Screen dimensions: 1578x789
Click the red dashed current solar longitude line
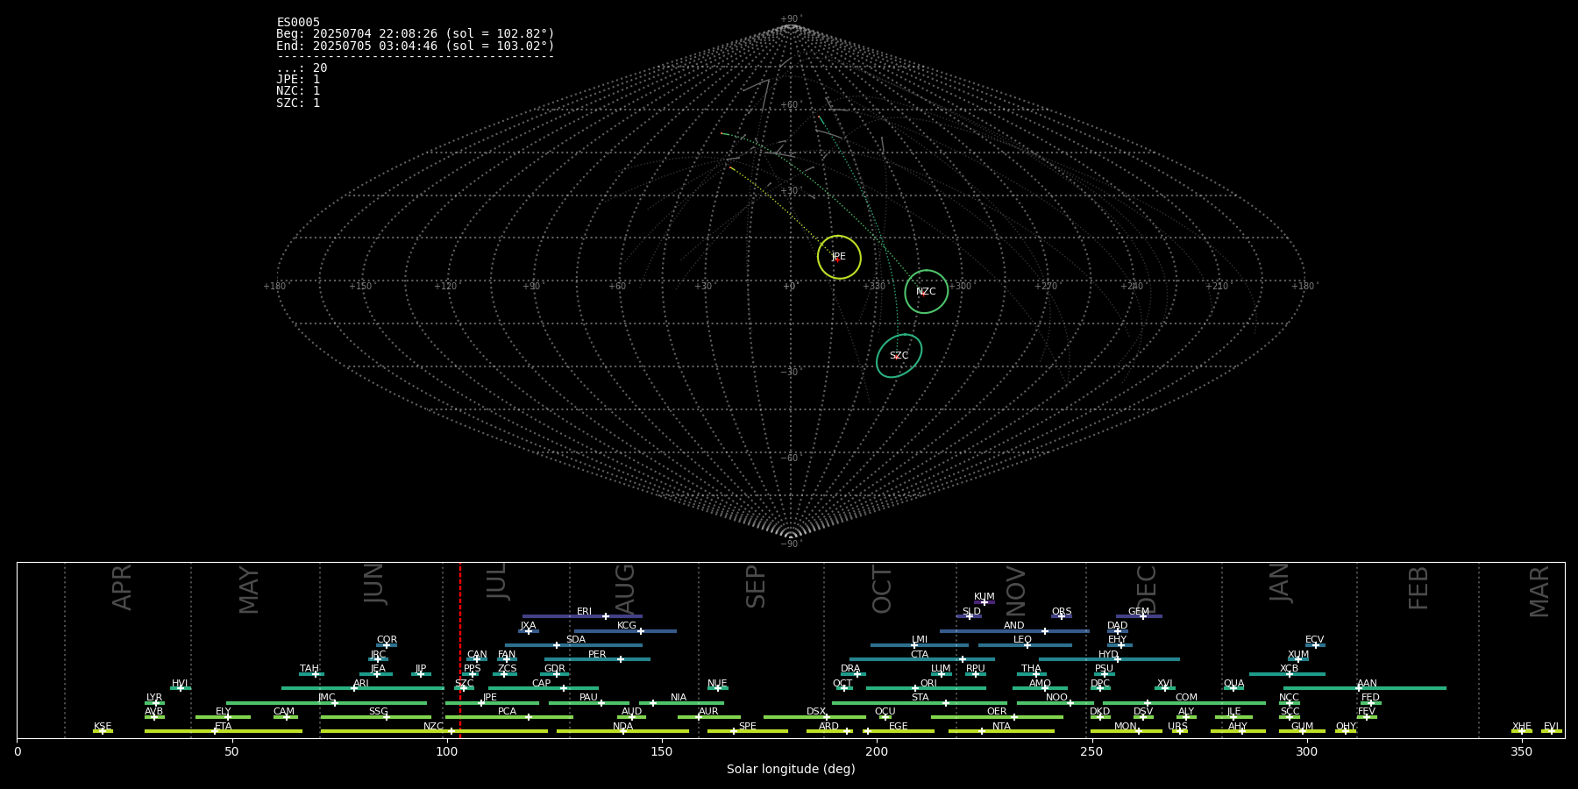click(460, 650)
